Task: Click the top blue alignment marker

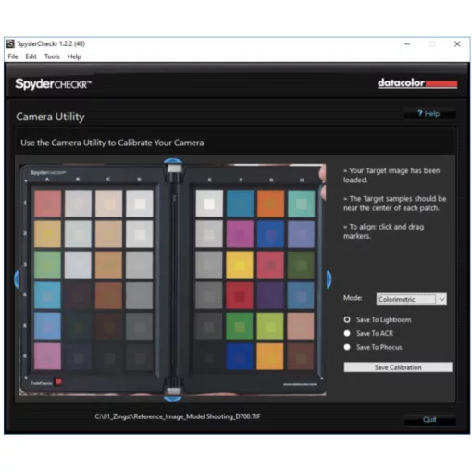Action: 173,162
